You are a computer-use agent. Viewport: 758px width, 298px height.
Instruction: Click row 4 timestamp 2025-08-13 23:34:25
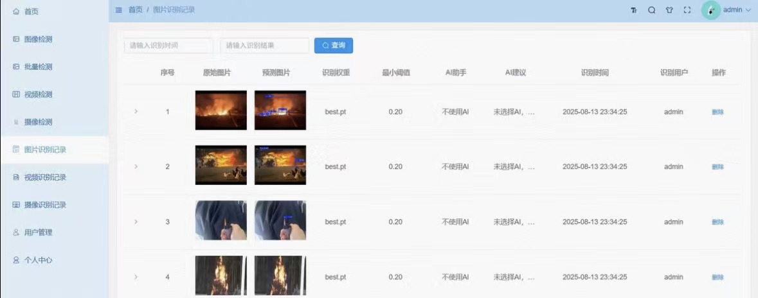(595, 277)
